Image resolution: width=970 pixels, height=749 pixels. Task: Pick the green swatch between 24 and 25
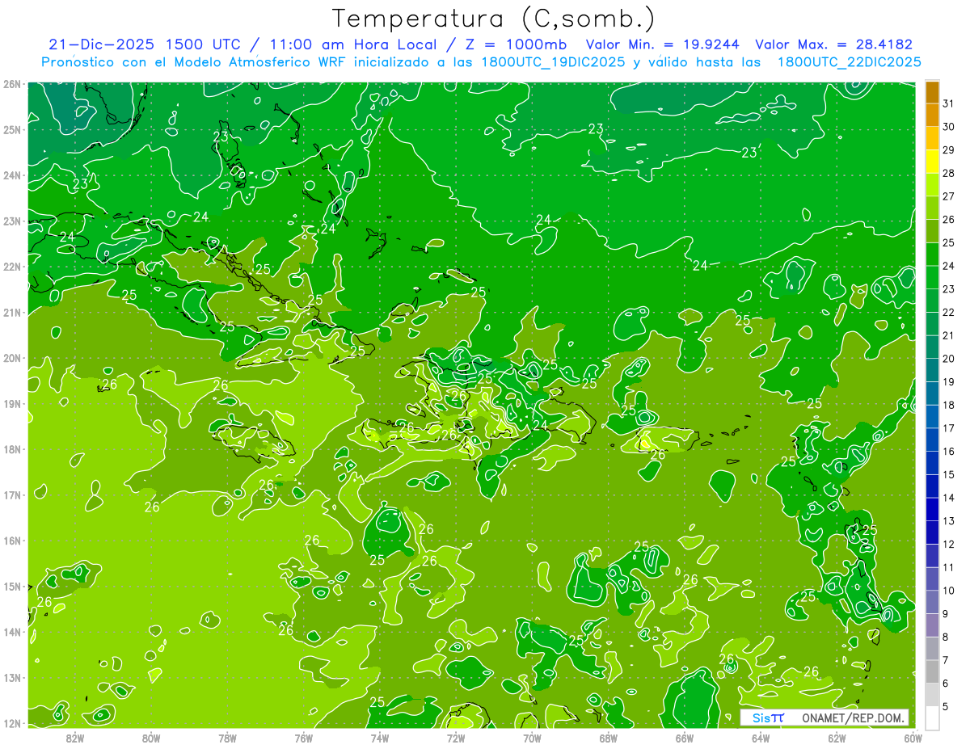[x=932, y=255]
